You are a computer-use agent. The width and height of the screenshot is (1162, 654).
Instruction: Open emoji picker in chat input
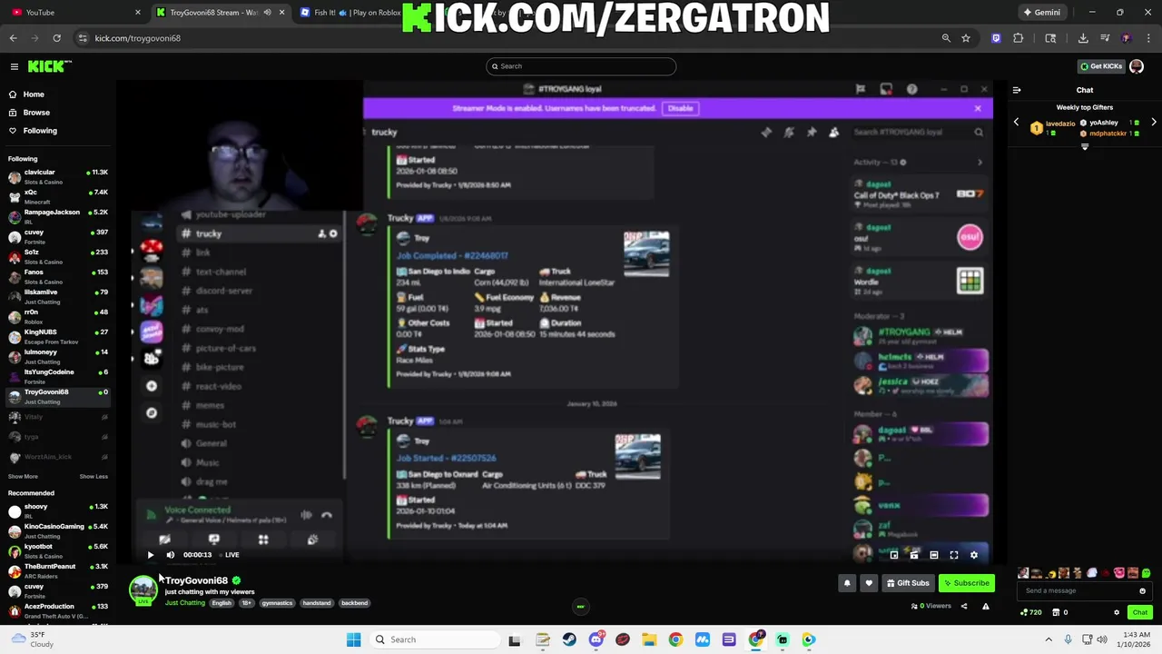1143,590
